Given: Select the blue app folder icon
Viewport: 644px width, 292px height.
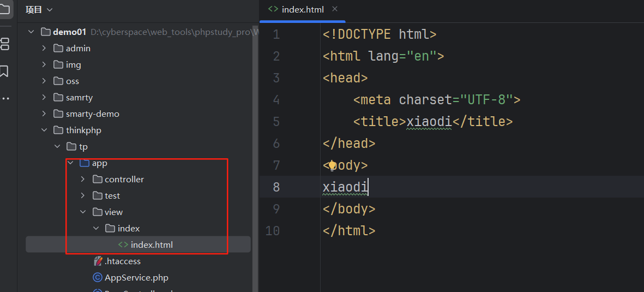Looking at the screenshot, I should pos(84,163).
